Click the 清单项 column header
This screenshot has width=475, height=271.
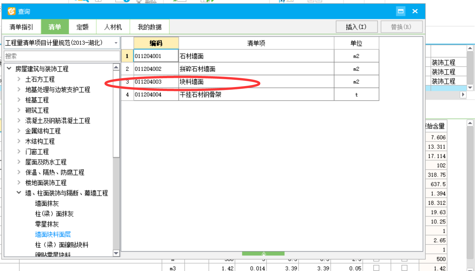coord(256,43)
